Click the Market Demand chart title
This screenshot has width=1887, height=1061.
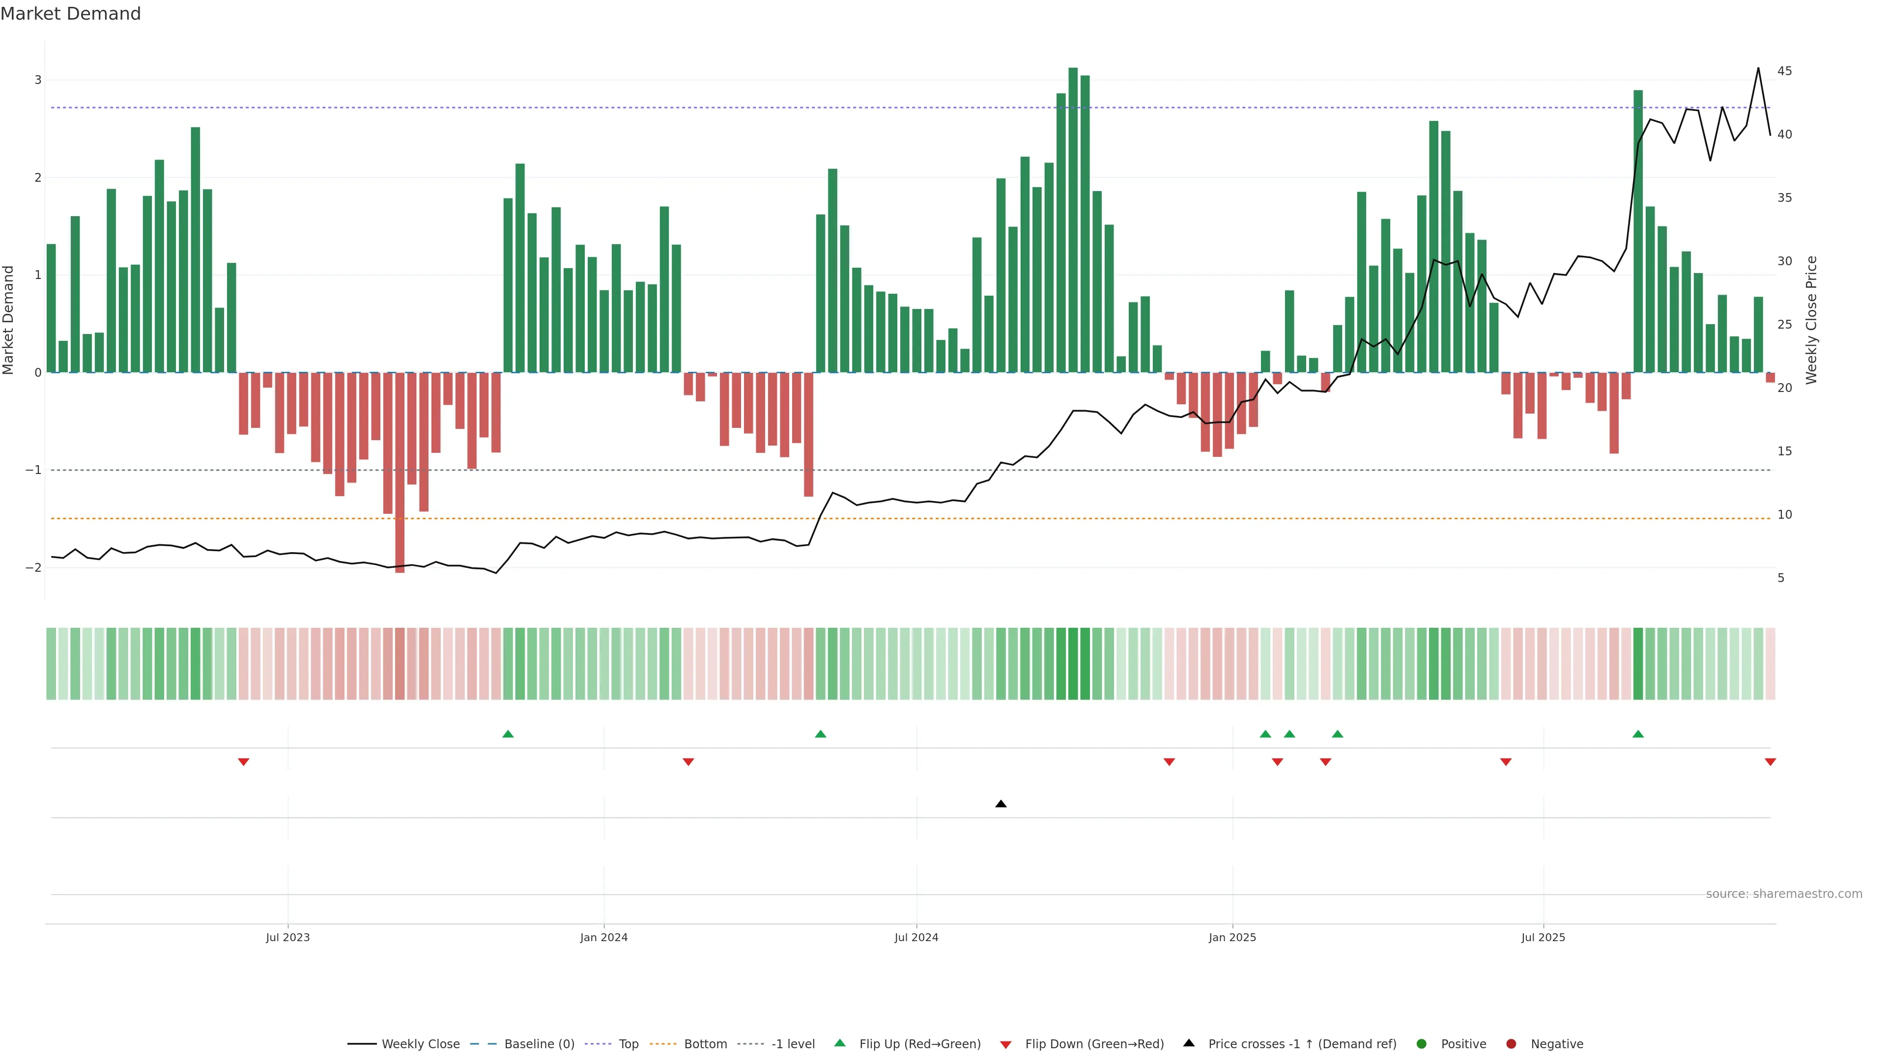[70, 14]
